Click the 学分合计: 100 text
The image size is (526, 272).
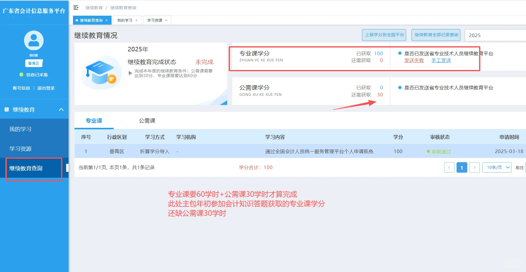(256, 167)
